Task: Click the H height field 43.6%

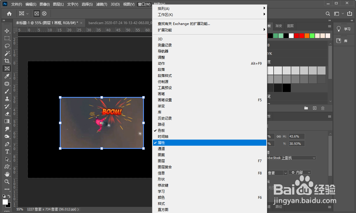Action: click(297, 136)
